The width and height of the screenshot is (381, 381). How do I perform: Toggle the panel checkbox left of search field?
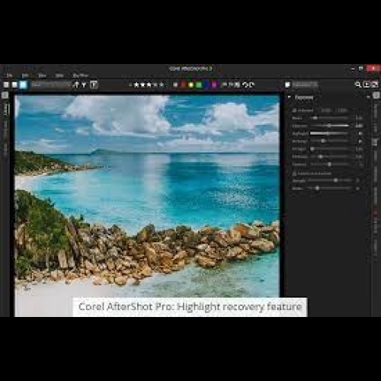287,85
